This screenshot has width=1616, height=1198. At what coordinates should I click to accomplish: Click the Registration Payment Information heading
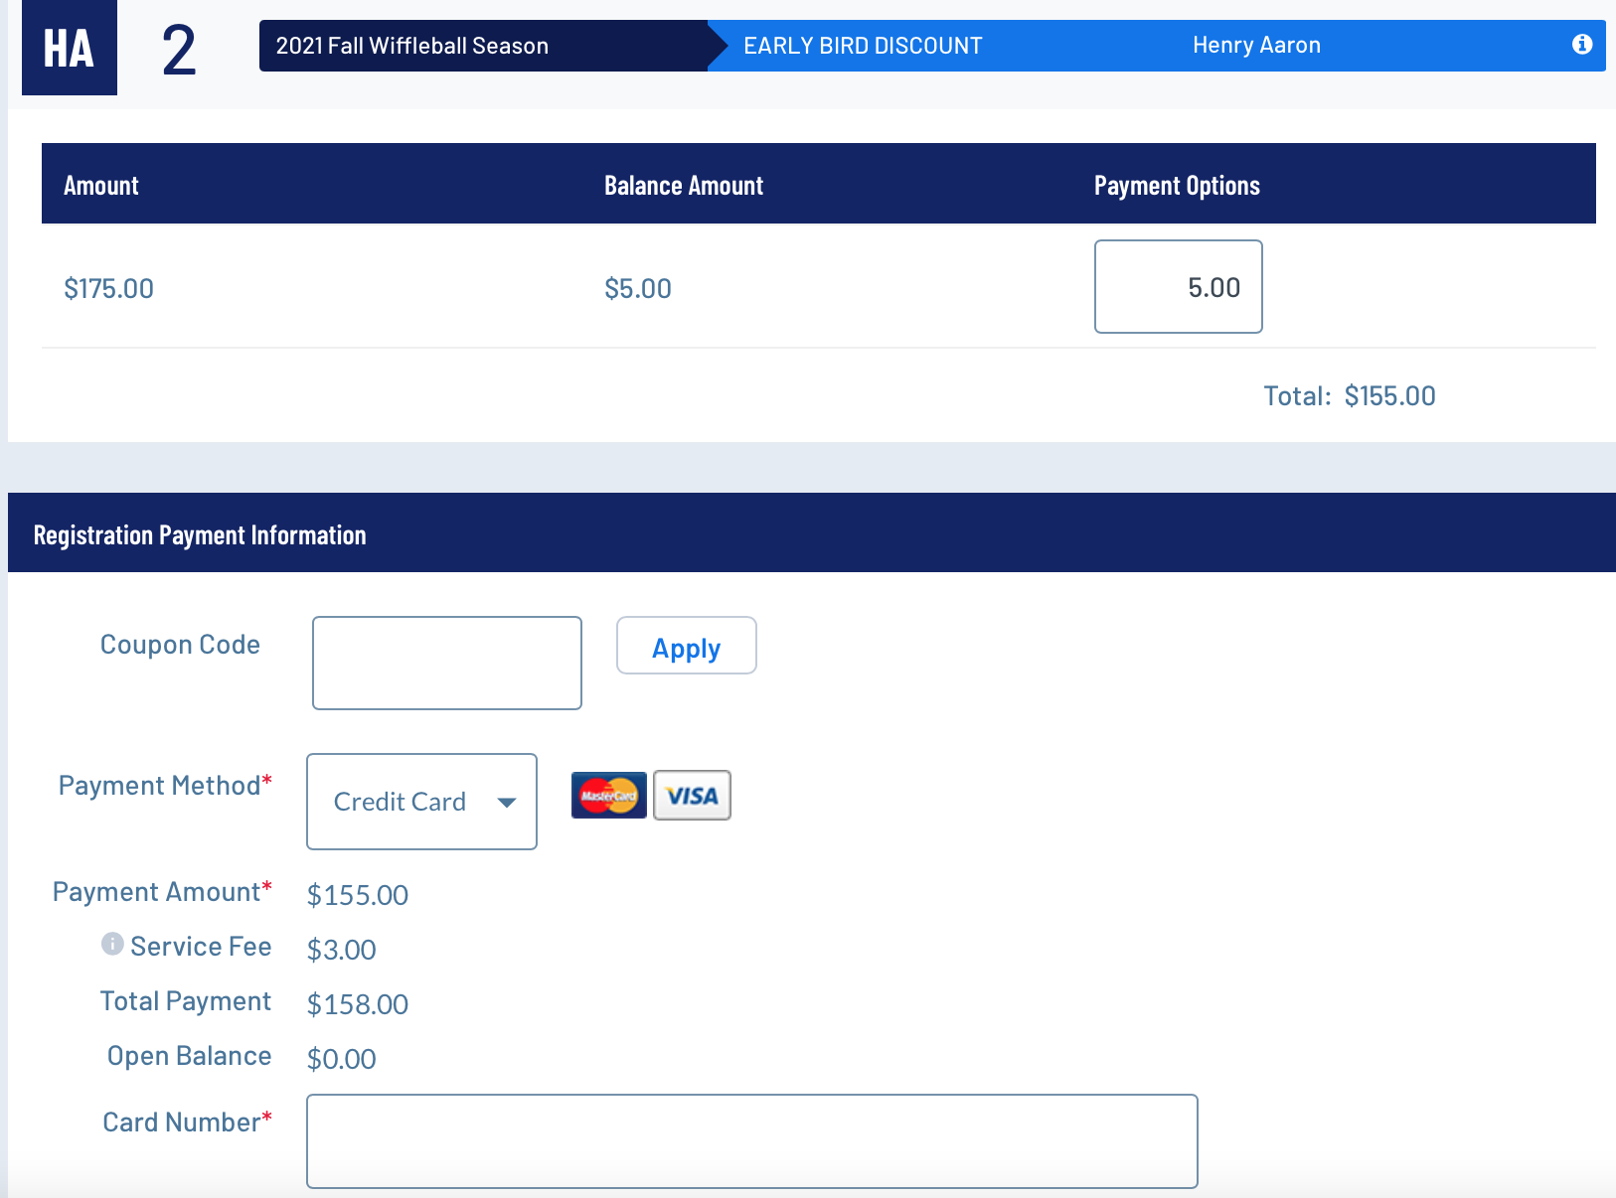pos(200,535)
